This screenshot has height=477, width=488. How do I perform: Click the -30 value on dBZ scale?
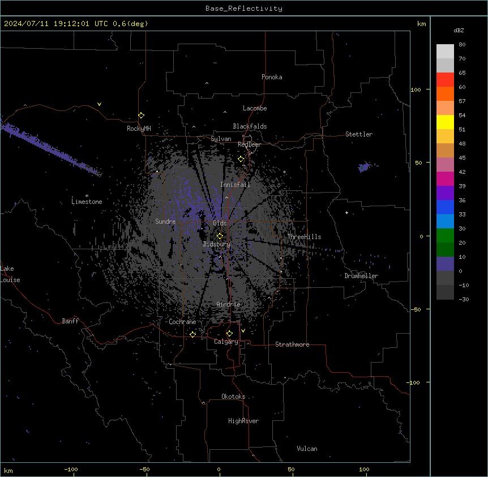[x=464, y=299]
